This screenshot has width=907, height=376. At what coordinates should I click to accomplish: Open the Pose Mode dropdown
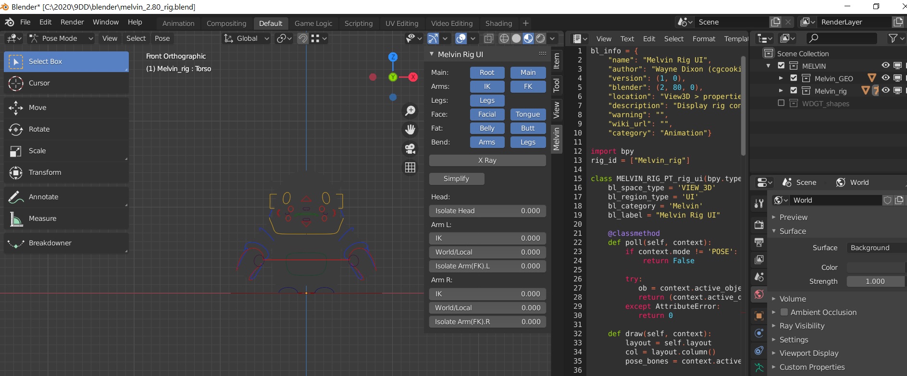[61, 38]
